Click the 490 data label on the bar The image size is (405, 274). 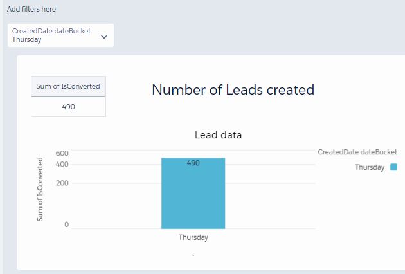193,163
